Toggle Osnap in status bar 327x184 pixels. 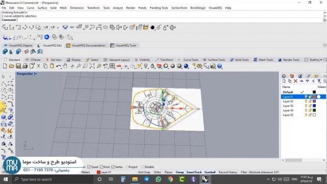[x=179, y=172]
